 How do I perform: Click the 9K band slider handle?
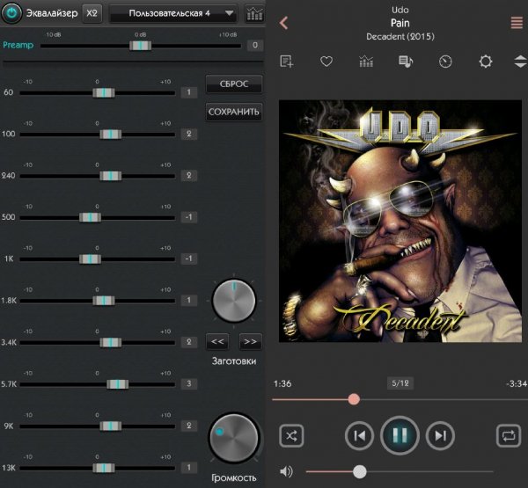(x=111, y=426)
